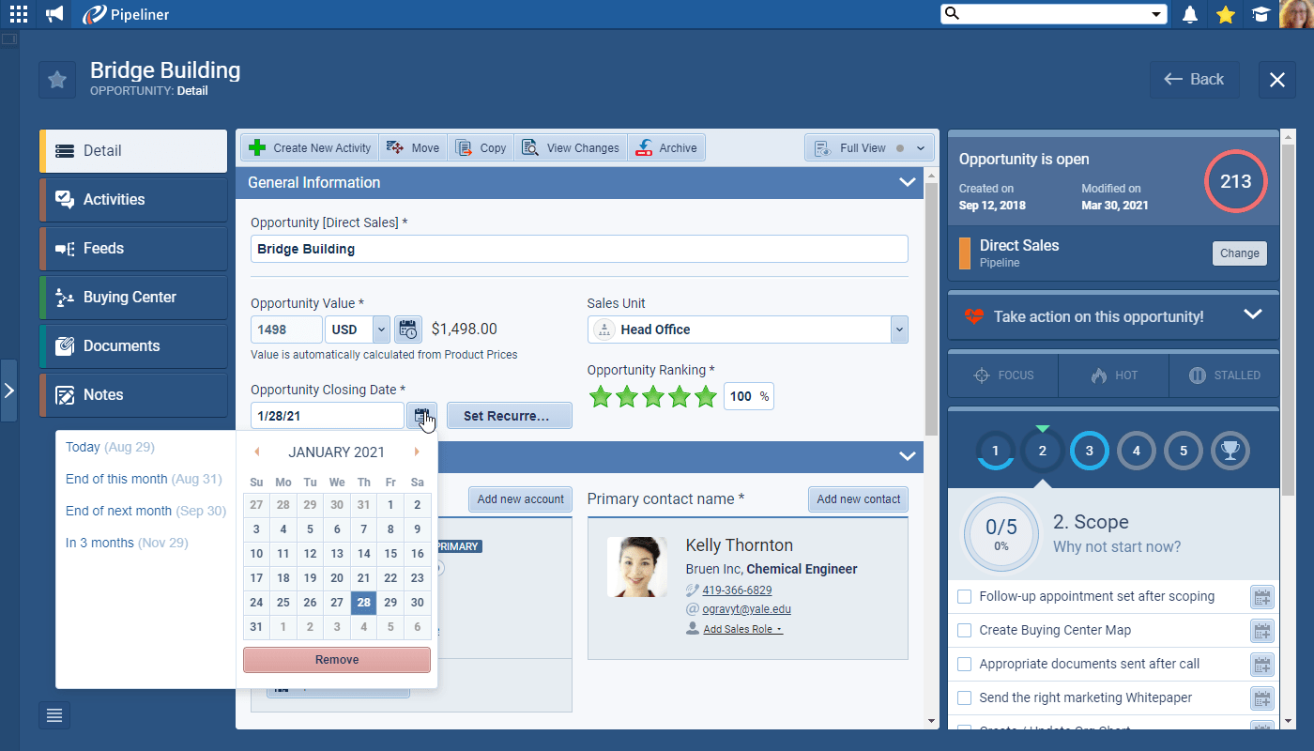
Task: Check 'Follow-up appointment set after scoping'
Action: (964, 596)
